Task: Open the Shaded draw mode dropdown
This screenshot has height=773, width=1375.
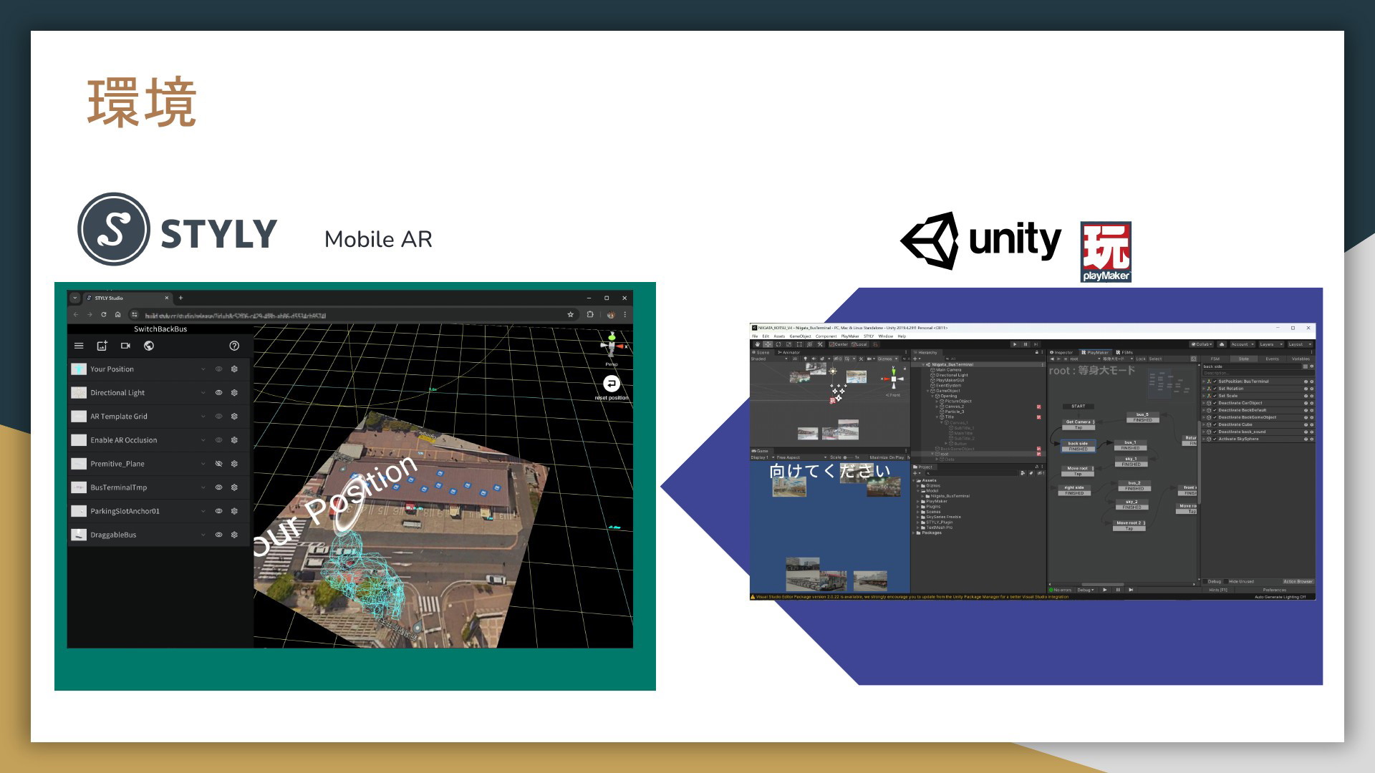Action: point(769,359)
